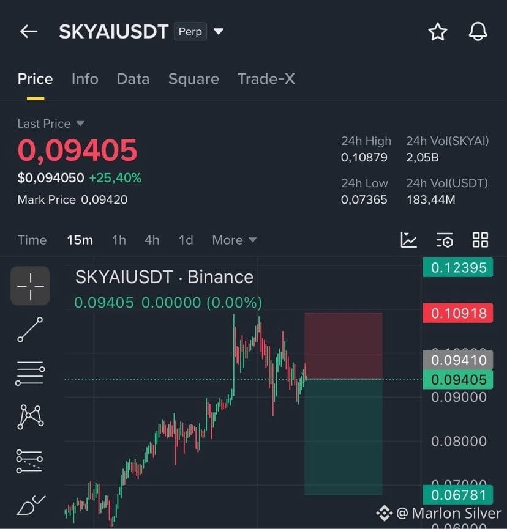Switch to the Square tab
Image resolution: width=507 pixels, height=529 pixels.
pyautogui.click(x=193, y=80)
